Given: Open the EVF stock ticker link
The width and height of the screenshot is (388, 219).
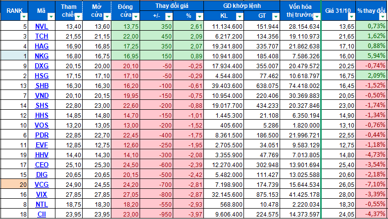Looking at the screenshot, I should [x=42, y=145].
